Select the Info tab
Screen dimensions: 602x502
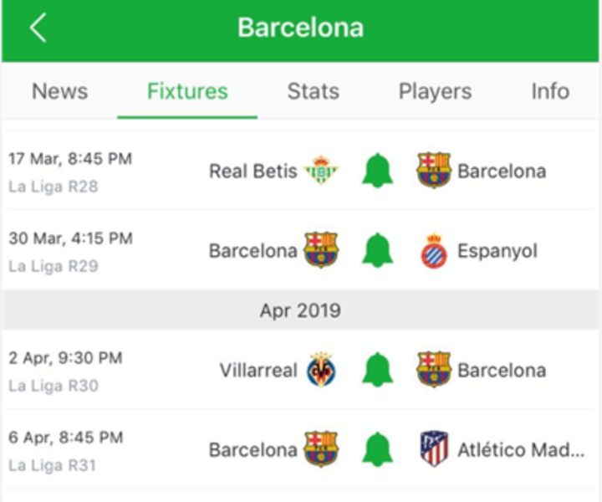(x=549, y=91)
